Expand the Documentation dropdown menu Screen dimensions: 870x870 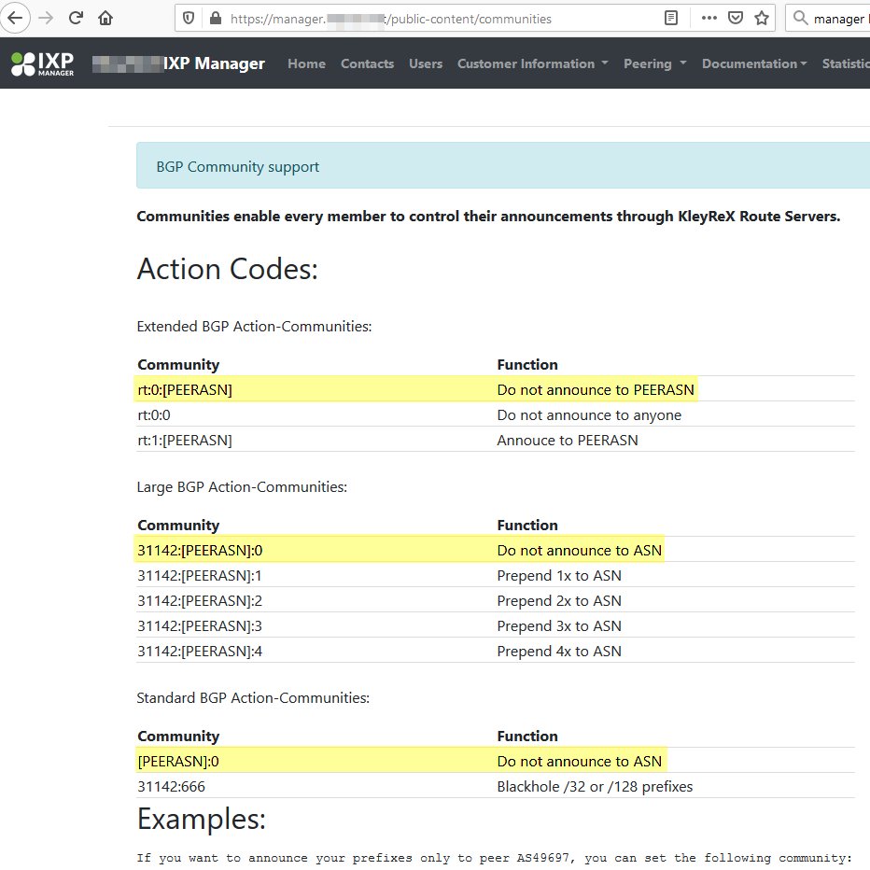[754, 63]
